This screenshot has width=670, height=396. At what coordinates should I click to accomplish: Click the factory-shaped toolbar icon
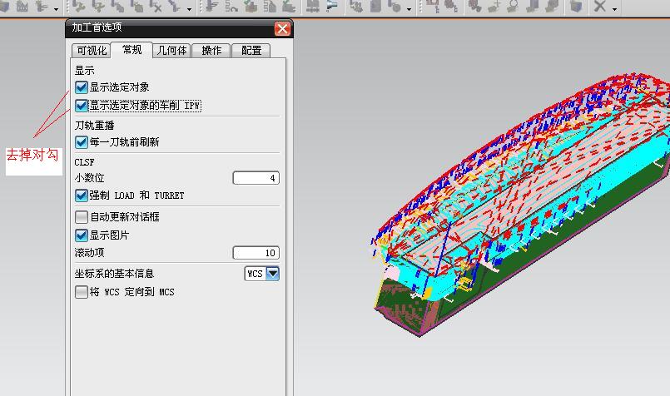[22, 6]
